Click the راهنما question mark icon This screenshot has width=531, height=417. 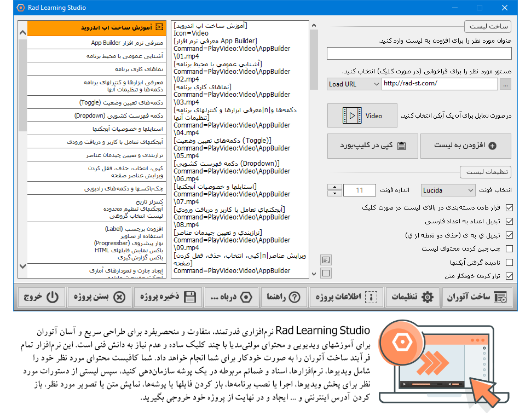coord(295,297)
